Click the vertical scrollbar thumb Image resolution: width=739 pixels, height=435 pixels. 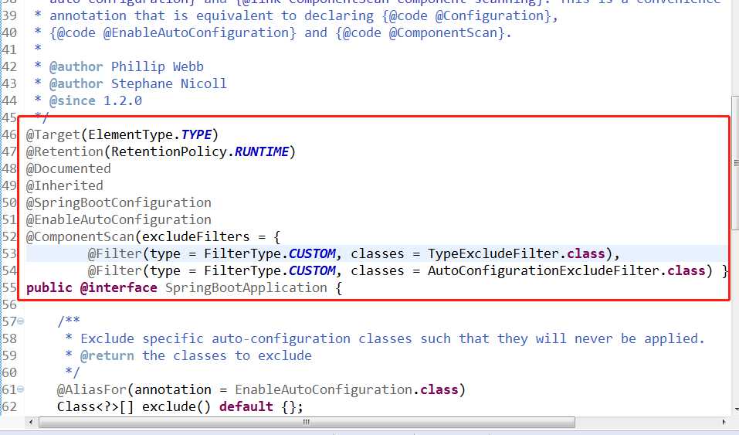coord(735,163)
